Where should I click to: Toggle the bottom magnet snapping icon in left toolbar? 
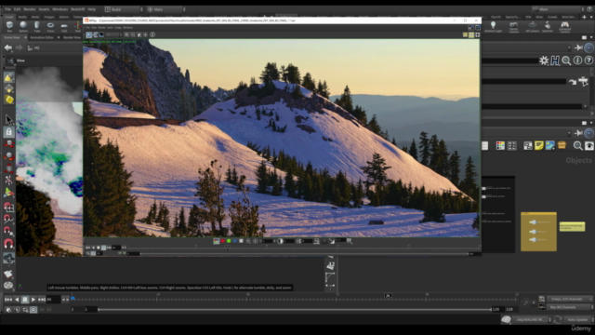[8, 244]
